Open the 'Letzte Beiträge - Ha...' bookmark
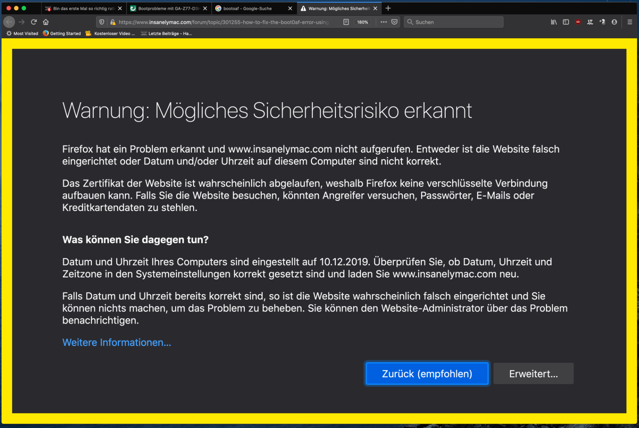Screen dimensions: 639x428 tap(166, 34)
